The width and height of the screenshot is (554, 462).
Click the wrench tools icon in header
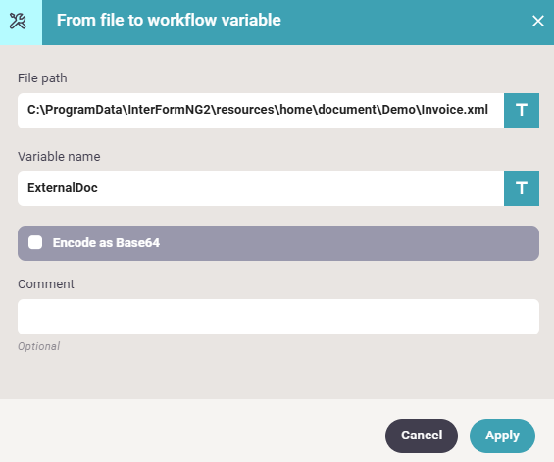tap(18, 22)
